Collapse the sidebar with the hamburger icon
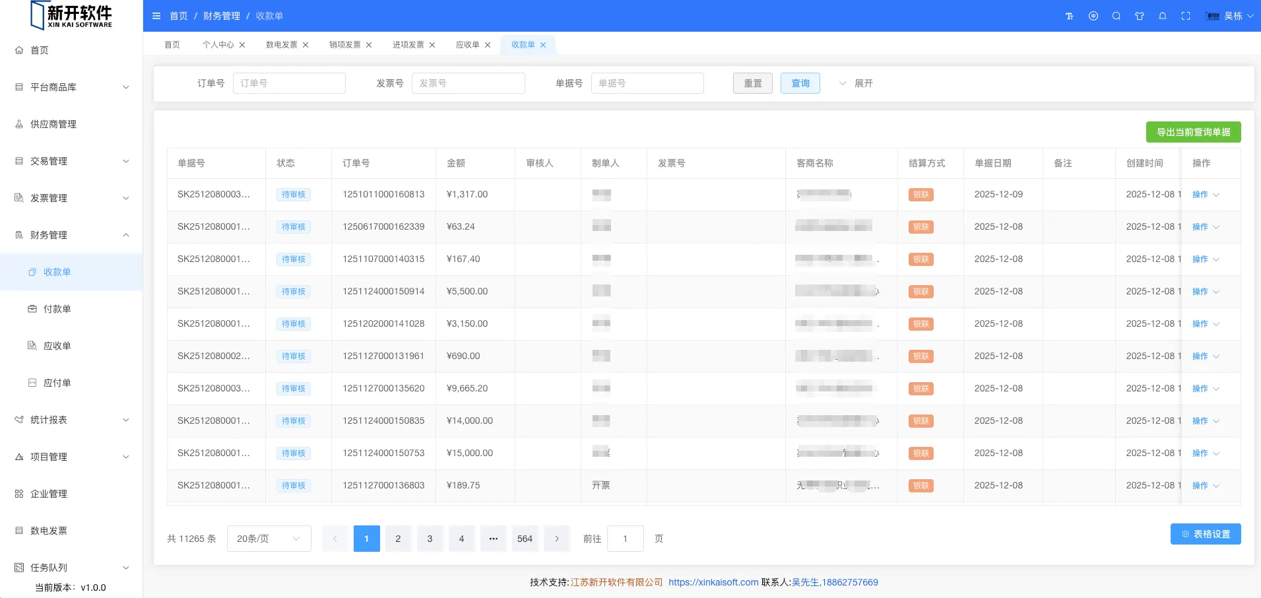This screenshot has height=598, width=1261. pyautogui.click(x=156, y=16)
